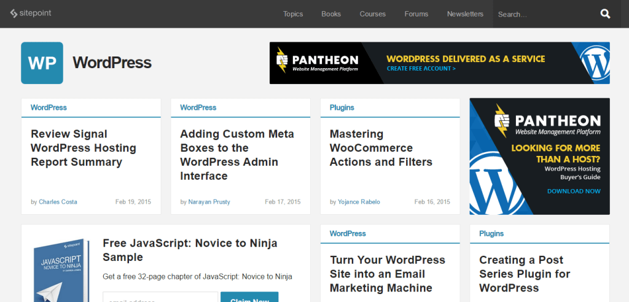
Task: View author Yojance Rabelo
Action: (359, 202)
